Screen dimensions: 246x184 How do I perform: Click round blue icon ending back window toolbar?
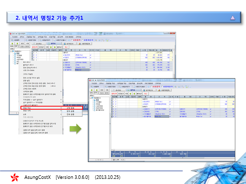[111, 40]
